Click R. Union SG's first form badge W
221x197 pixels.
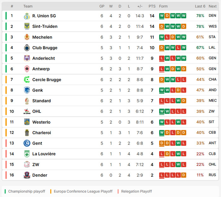click(162, 16)
